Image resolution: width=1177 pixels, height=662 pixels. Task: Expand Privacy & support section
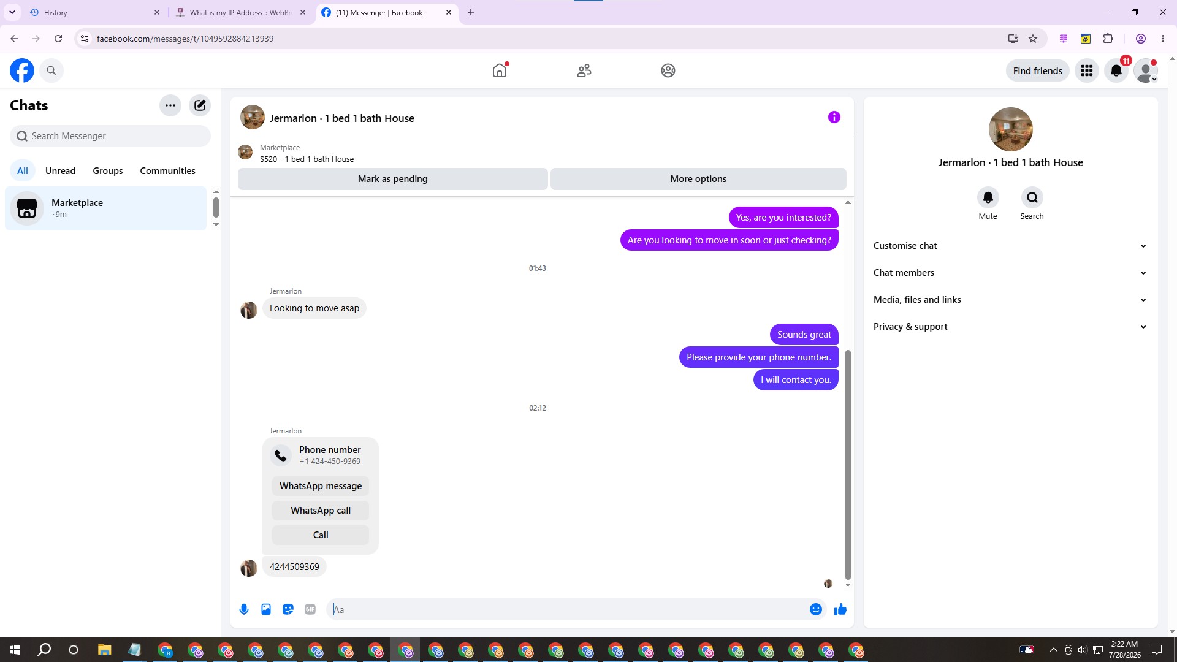click(1011, 327)
